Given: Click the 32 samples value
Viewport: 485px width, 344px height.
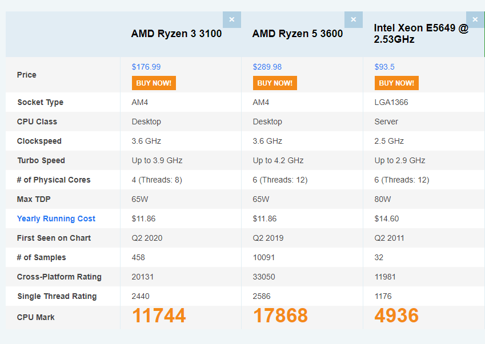Looking at the screenshot, I should 379,257.
